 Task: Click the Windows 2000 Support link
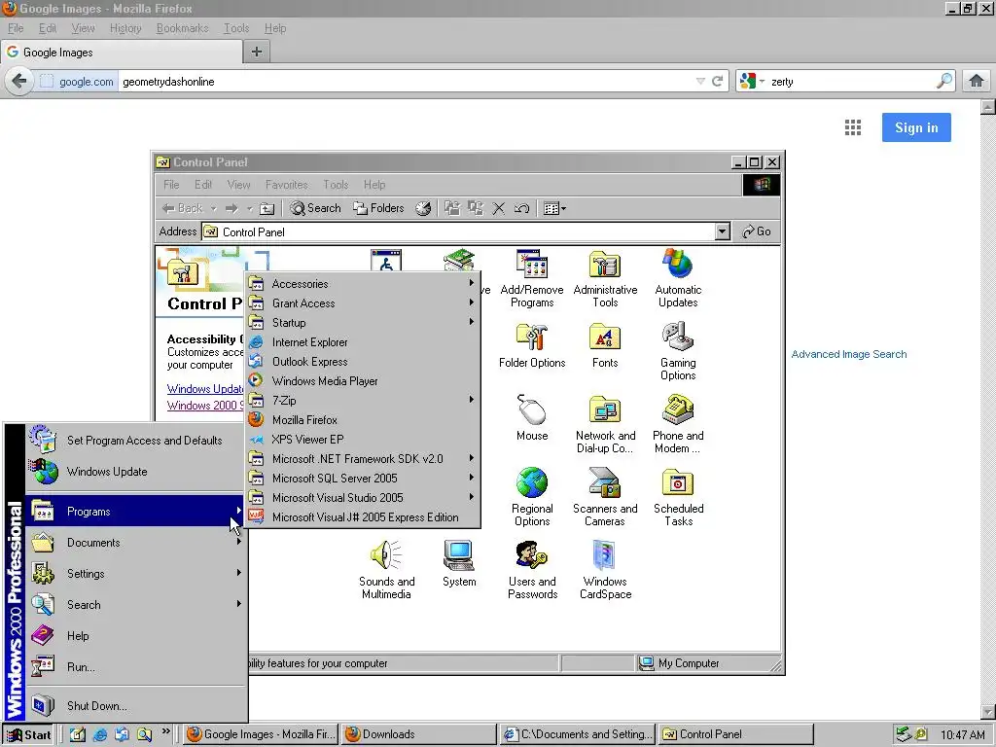pos(204,406)
